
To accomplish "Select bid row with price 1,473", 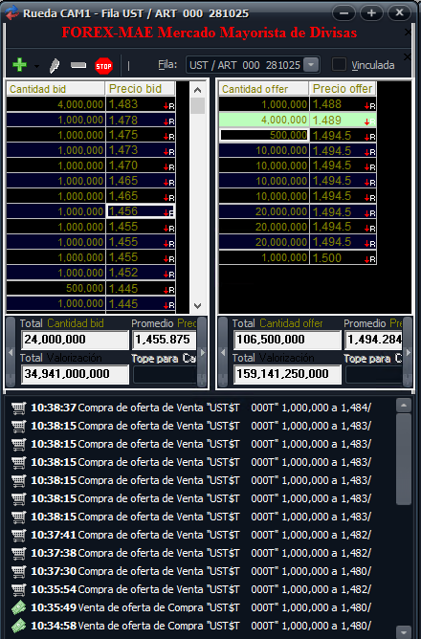I will pos(91,150).
